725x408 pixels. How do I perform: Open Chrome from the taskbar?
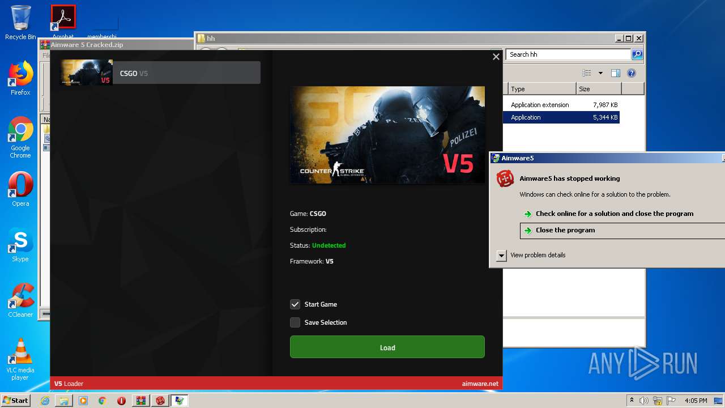click(x=103, y=401)
